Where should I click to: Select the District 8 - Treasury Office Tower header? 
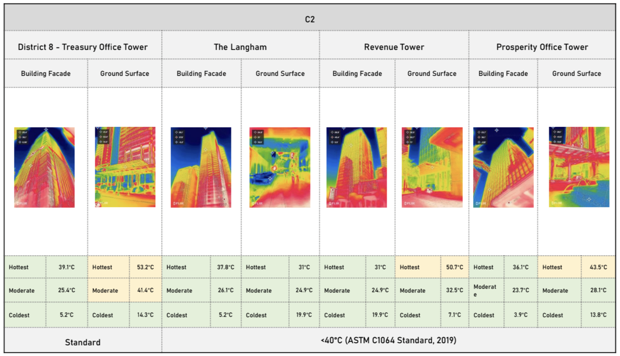click(83, 47)
